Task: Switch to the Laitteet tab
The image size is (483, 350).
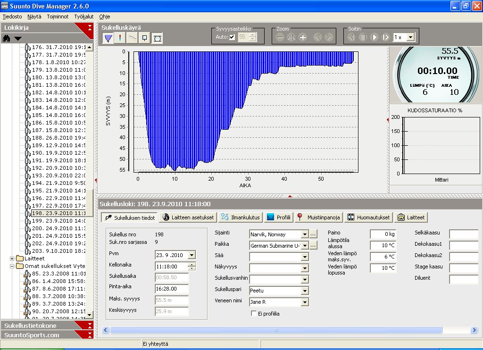Action: tap(411, 217)
